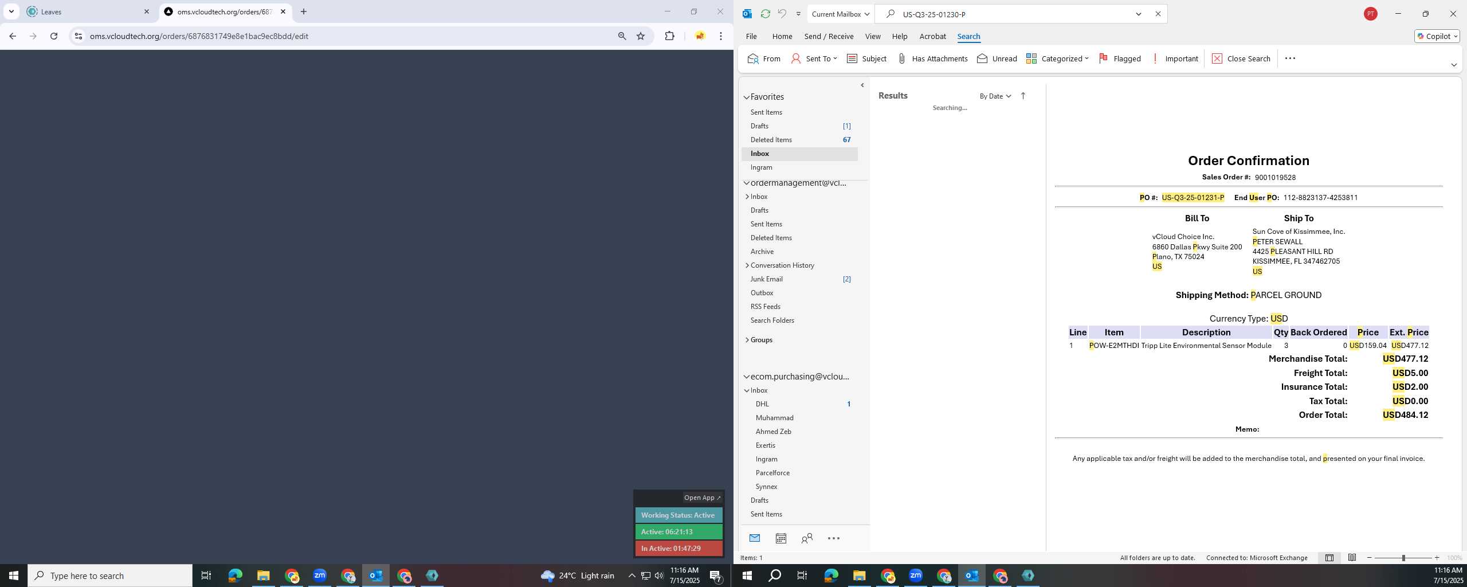
Task: Reload the oms.vcloudtech.org page
Action: point(54,36)
